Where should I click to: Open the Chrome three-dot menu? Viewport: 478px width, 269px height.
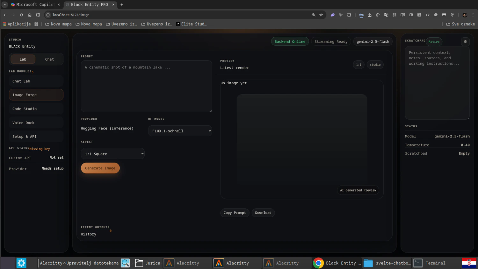473,15
